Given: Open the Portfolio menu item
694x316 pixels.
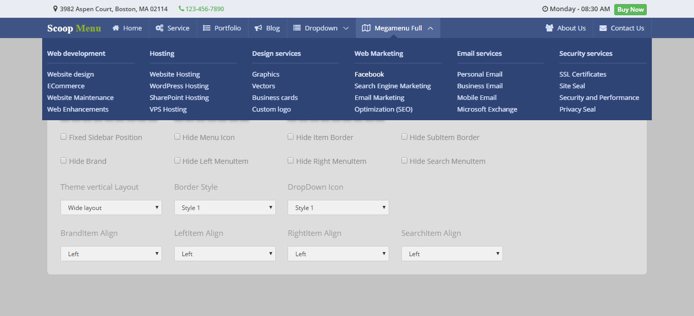Looking at the screenshot, I should [x=222, y=28].
